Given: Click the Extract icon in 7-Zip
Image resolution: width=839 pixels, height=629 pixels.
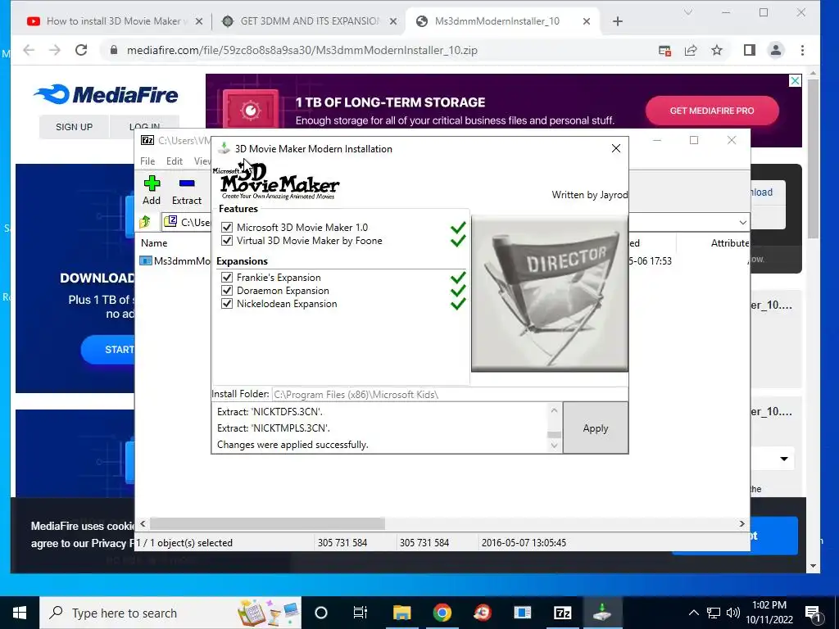Looking at the screenshot, I should [186, 190].
